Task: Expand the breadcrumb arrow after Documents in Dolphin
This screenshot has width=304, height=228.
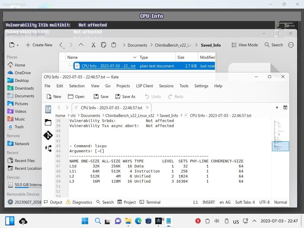Action: [151, 45]
